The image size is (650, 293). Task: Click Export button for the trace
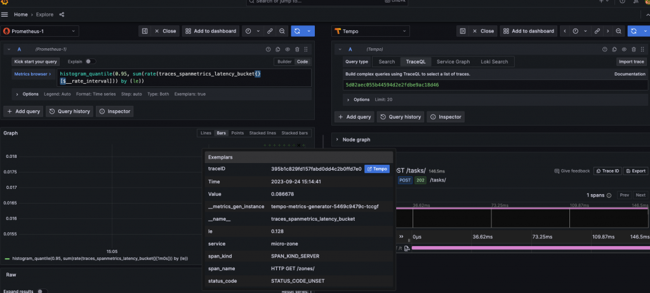pos(635,171)
